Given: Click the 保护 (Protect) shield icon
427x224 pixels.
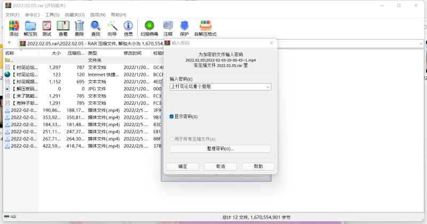Looking at the screenshot, I should [184, 28].
